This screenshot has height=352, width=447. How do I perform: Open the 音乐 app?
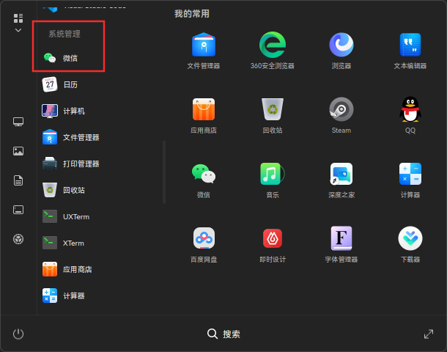273,180
